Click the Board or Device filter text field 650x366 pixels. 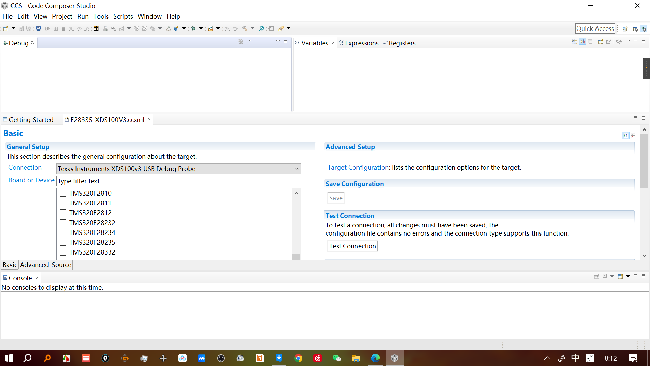tap(174, 181)
